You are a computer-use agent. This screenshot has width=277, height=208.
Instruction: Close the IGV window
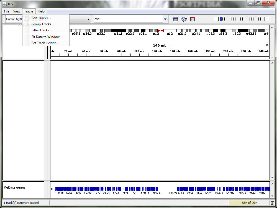pos(268,3)
